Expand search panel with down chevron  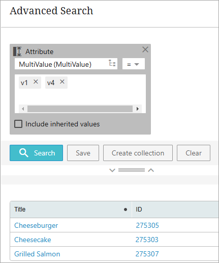pyautogui.click(x=112, y=170)
